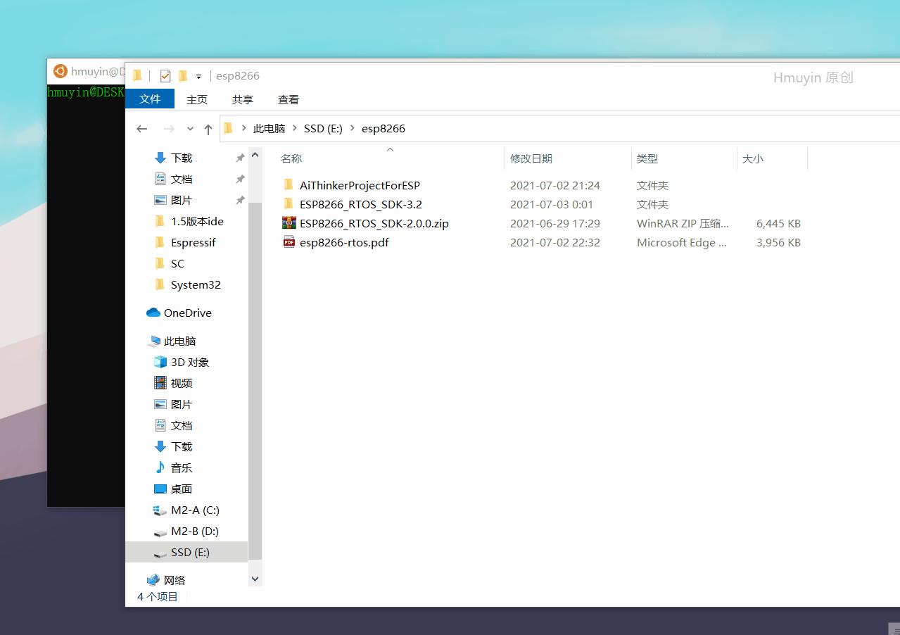Click the new folder quick access icon

(182, 75)
